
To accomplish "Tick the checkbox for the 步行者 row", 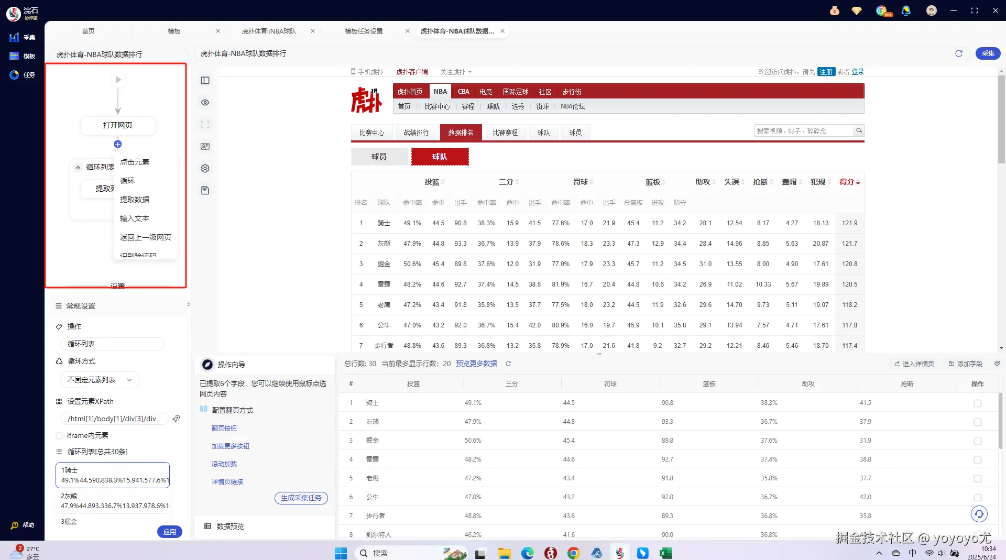I will pyautogui.click(x=977, y=517).
